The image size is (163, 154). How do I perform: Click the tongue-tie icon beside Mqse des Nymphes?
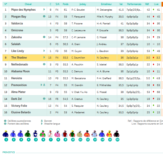point(44,9)
